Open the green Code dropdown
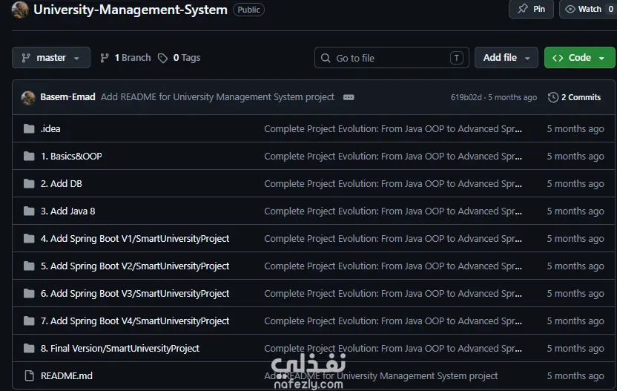The image size is (617, 391). [x=579, y=58]
